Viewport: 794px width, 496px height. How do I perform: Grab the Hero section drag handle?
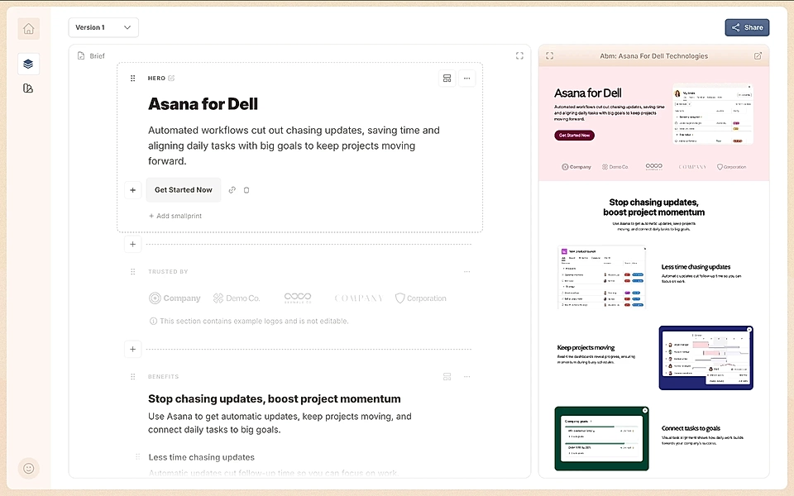pyautogui.click(x=133, y=78)
